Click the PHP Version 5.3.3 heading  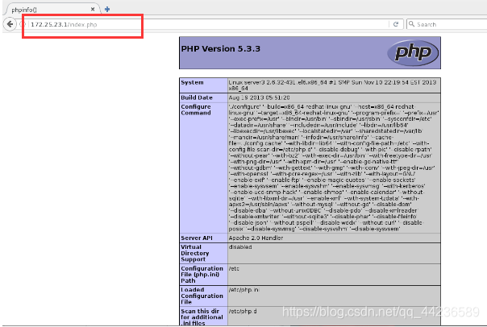(220, 48)
